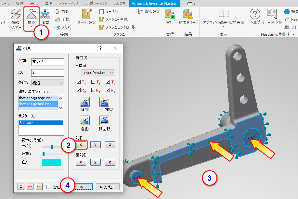Click the 概要 info icon
The height and width of the screenshot is (199, 298).
point(287,12)
